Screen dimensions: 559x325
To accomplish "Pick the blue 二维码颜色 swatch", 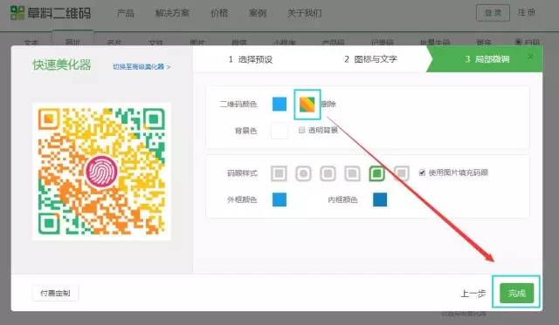I will point(279,105).
